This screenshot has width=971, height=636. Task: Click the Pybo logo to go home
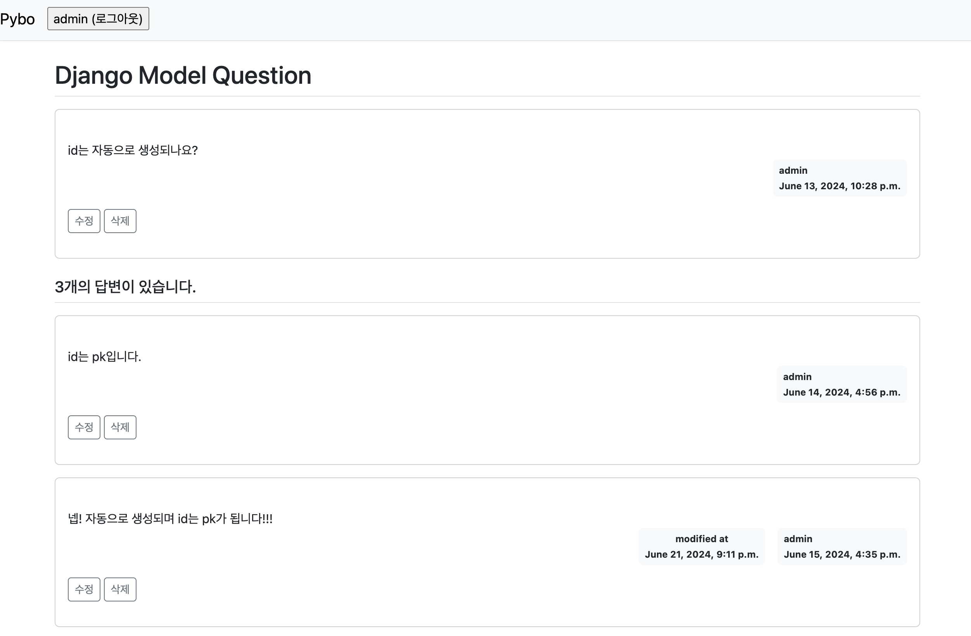(x=17, y=19)
